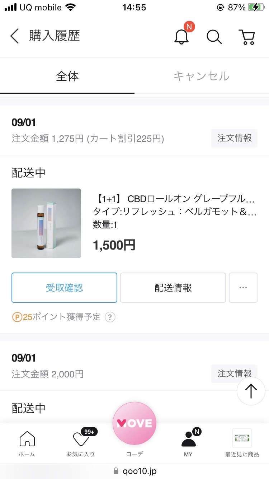
Task: Open notifications bell icon
Action: pos(181,36)
